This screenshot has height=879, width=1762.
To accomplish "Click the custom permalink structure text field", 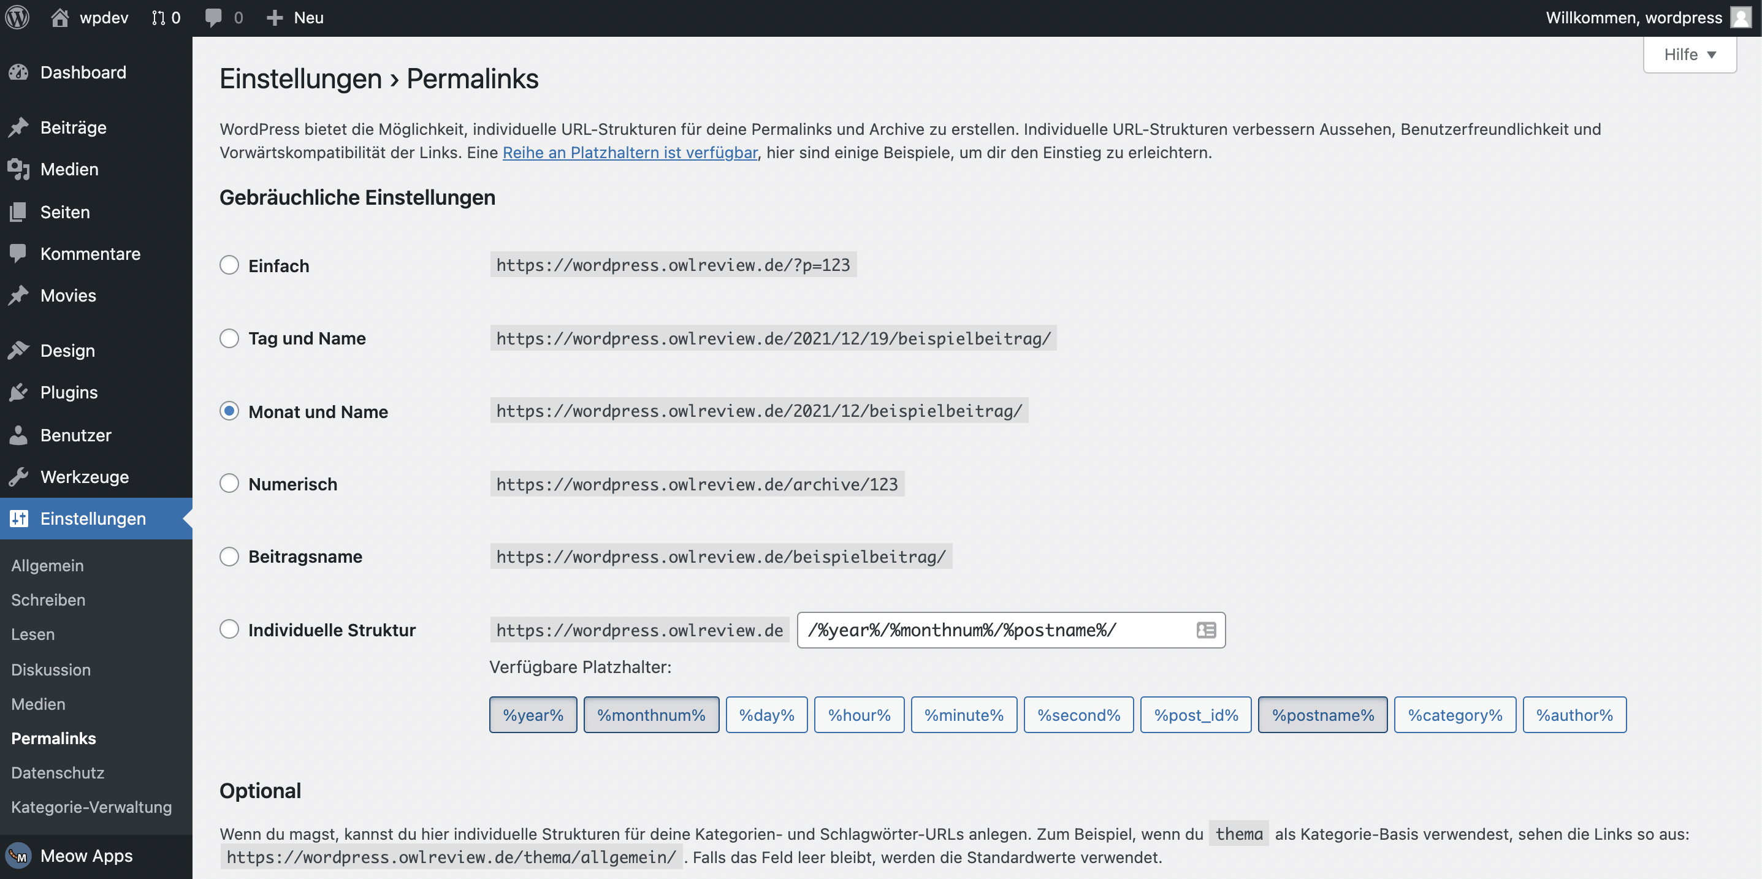I will click(992, 630).
